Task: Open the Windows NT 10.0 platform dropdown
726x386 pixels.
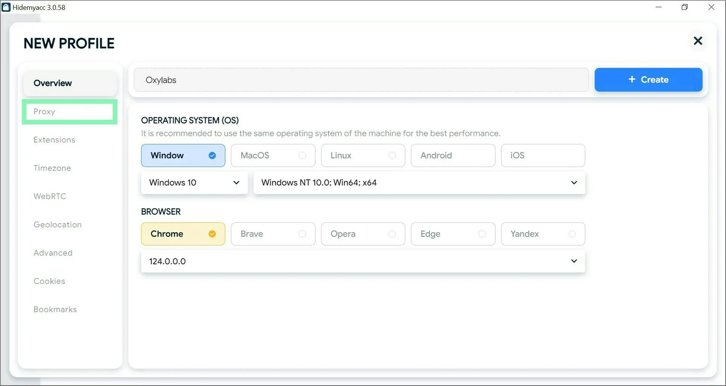Action: [419, 183]
